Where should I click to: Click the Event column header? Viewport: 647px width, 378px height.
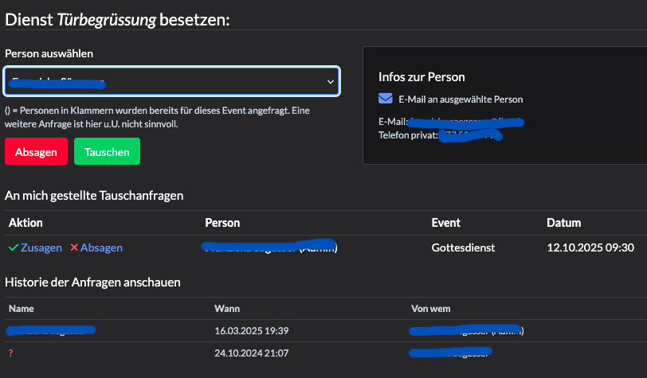tap(445, 223)
